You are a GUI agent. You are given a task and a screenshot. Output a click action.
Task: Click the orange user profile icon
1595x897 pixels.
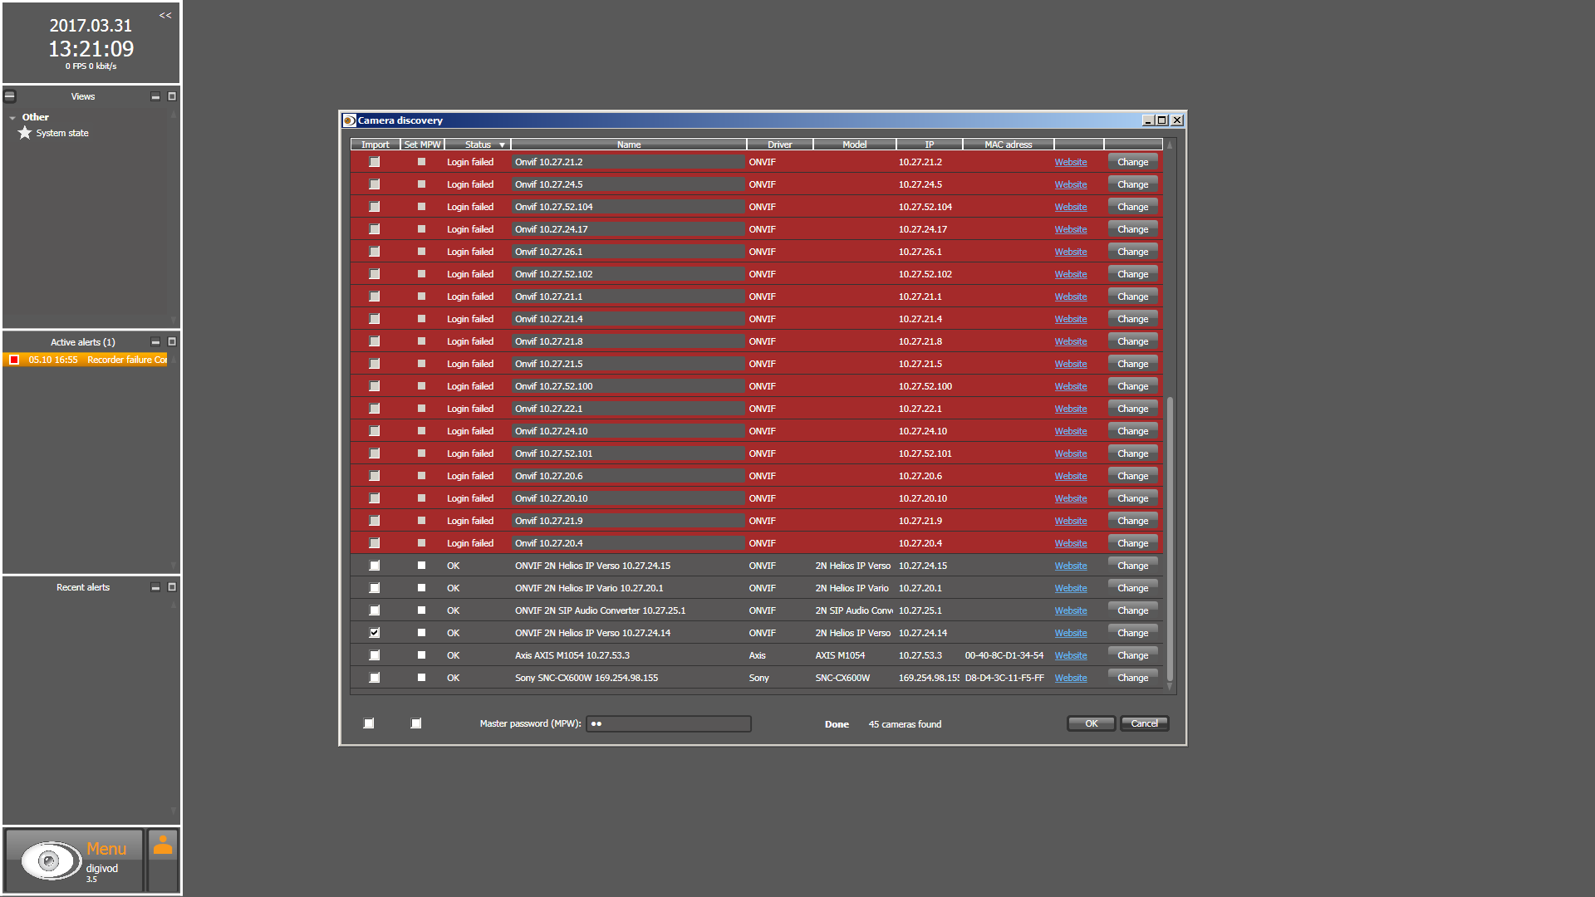163,846
